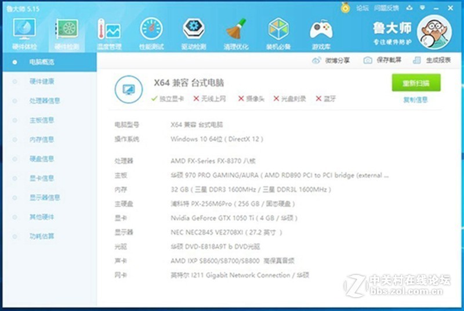Open 问题反馈 feedback link
This screenshot has height=311, width=464.
click(386, 8)
